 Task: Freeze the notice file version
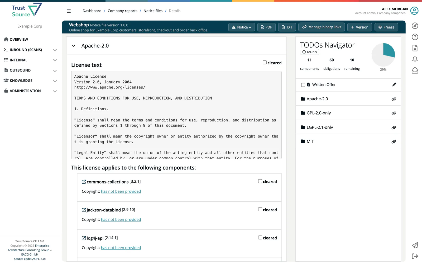tap(386, 27)
